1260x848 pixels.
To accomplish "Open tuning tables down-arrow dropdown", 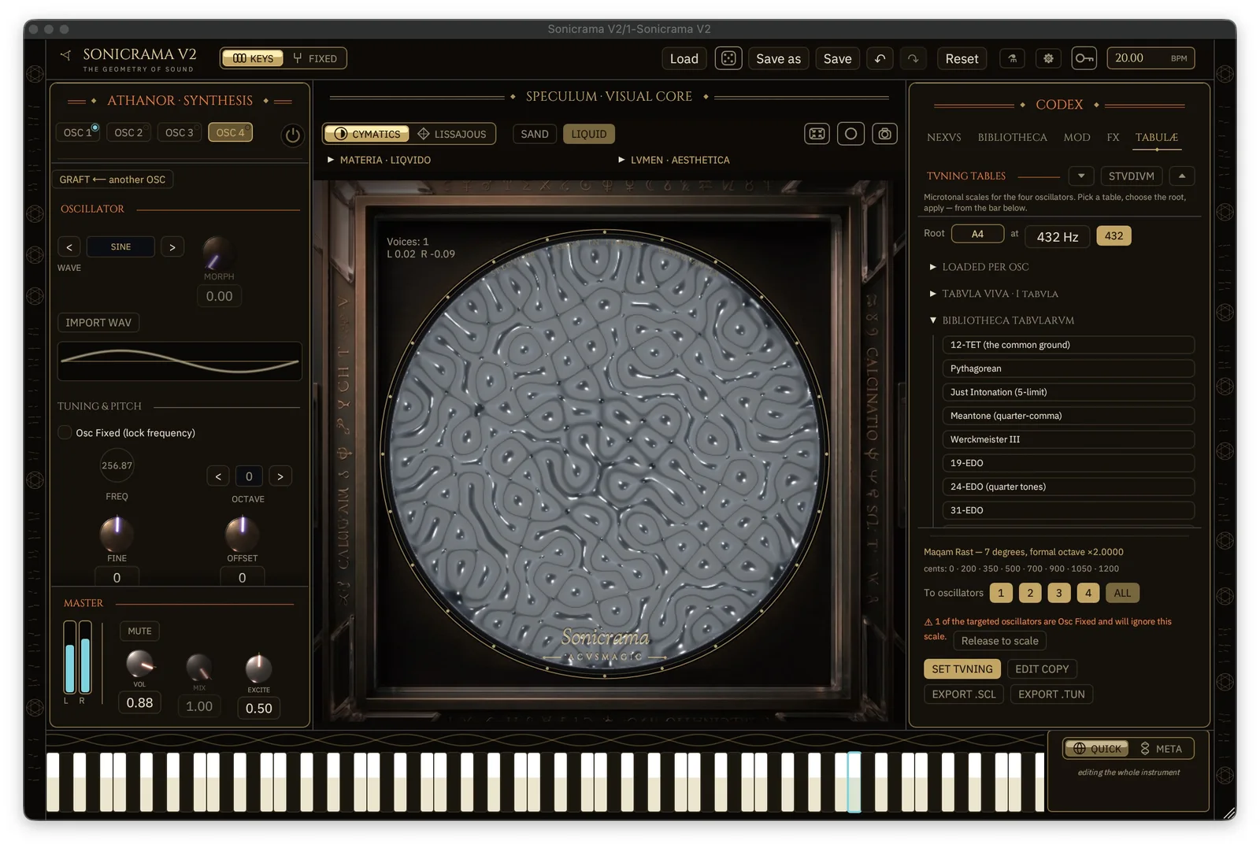I will pyautogui.click(x=1081, y=176).
